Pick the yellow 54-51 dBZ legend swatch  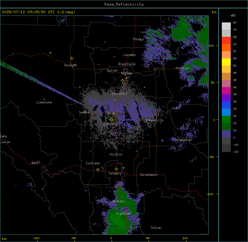(226, 62)
